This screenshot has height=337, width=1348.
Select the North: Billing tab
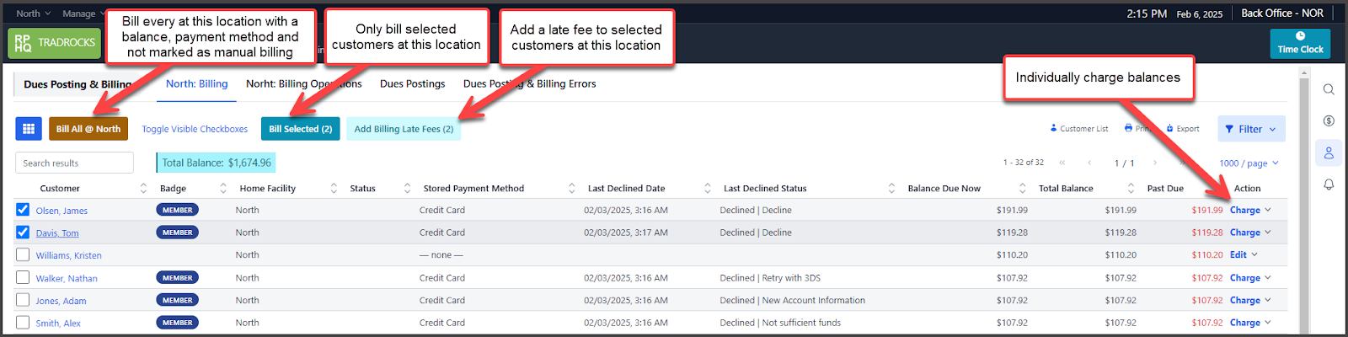196,84
